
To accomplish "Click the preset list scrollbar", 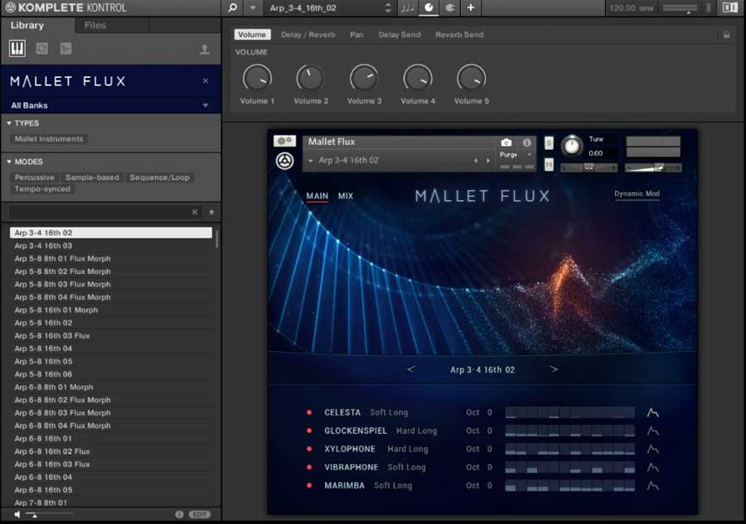I will 217,239.
